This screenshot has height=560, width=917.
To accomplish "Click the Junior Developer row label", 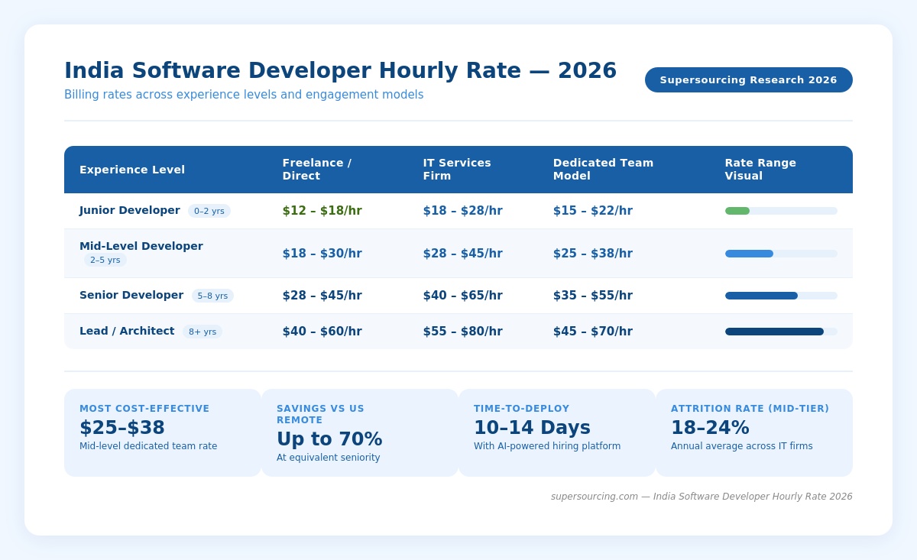I will point(130,210).
